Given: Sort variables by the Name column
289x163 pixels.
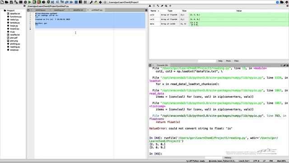Looking at the screenshot, I should click(x=154, y=11).
